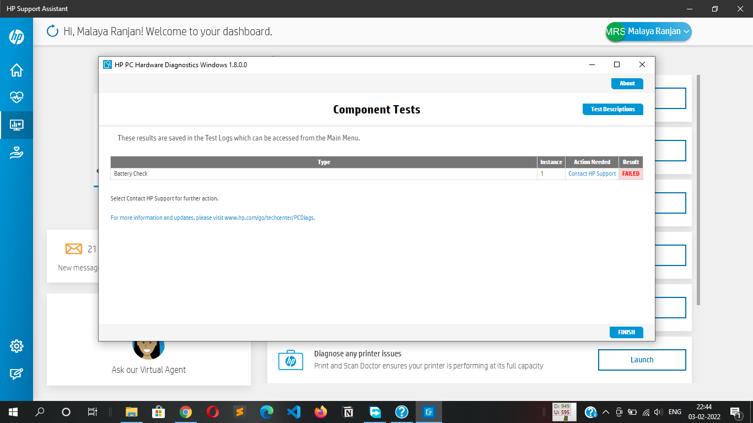Open the hand-with-heart support section in sidebar

[x=16, y=153]
